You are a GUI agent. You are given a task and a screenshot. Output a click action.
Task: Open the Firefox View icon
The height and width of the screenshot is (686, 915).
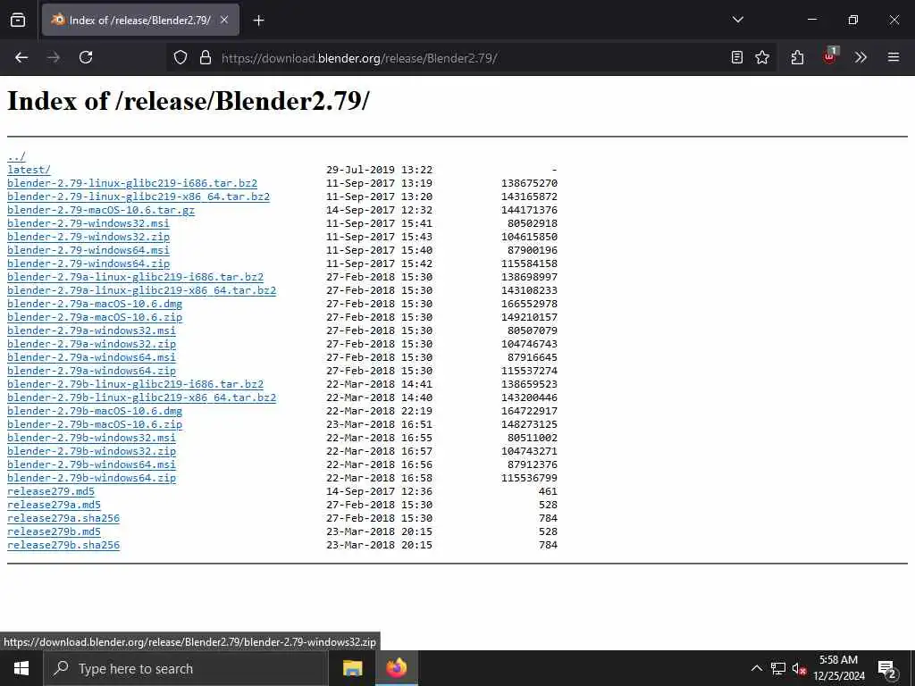point(18,20)
